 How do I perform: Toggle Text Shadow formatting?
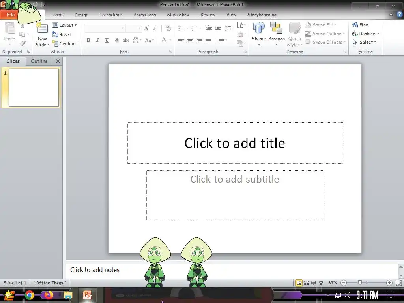(117, 40)
